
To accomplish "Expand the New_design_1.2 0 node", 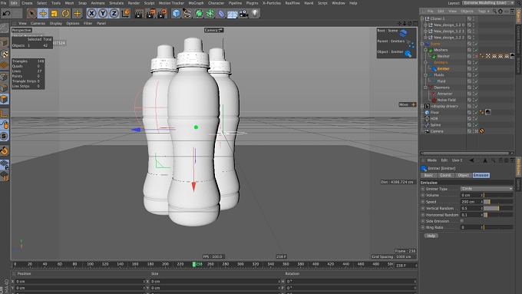I will pos(425,25).
